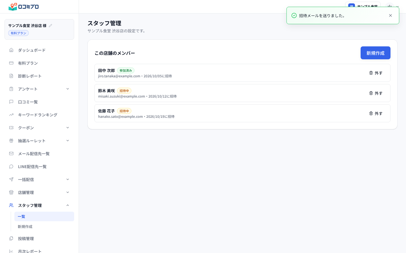Screen dimensions: 406x253
Task: Click the green check icon in notification
Action: pyautogui.click(x=294, y=15)
